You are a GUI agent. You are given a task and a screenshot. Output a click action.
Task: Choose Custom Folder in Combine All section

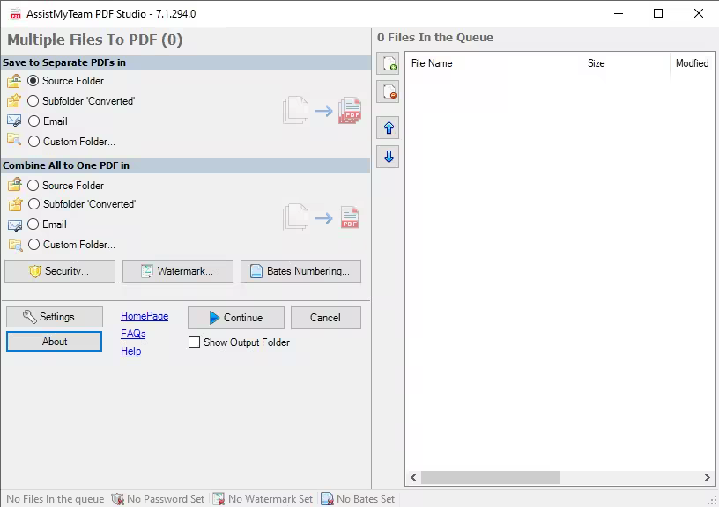pos(34,244)
